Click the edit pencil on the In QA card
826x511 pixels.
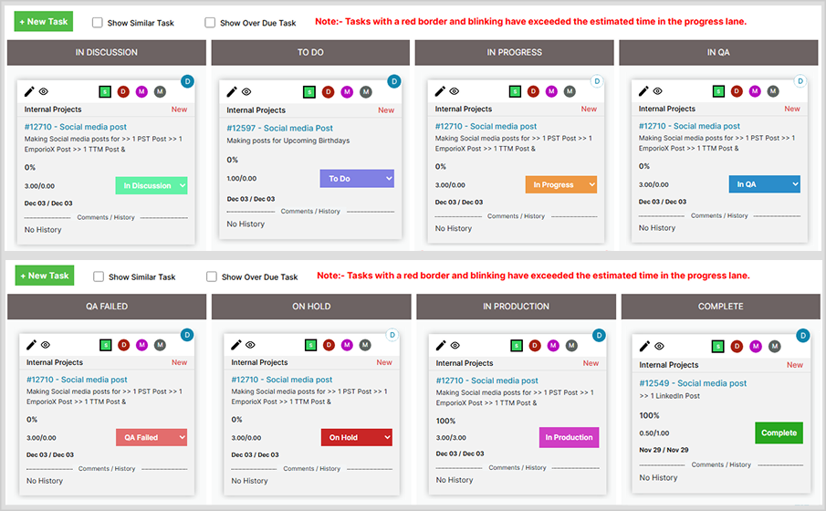click(643, 91)
